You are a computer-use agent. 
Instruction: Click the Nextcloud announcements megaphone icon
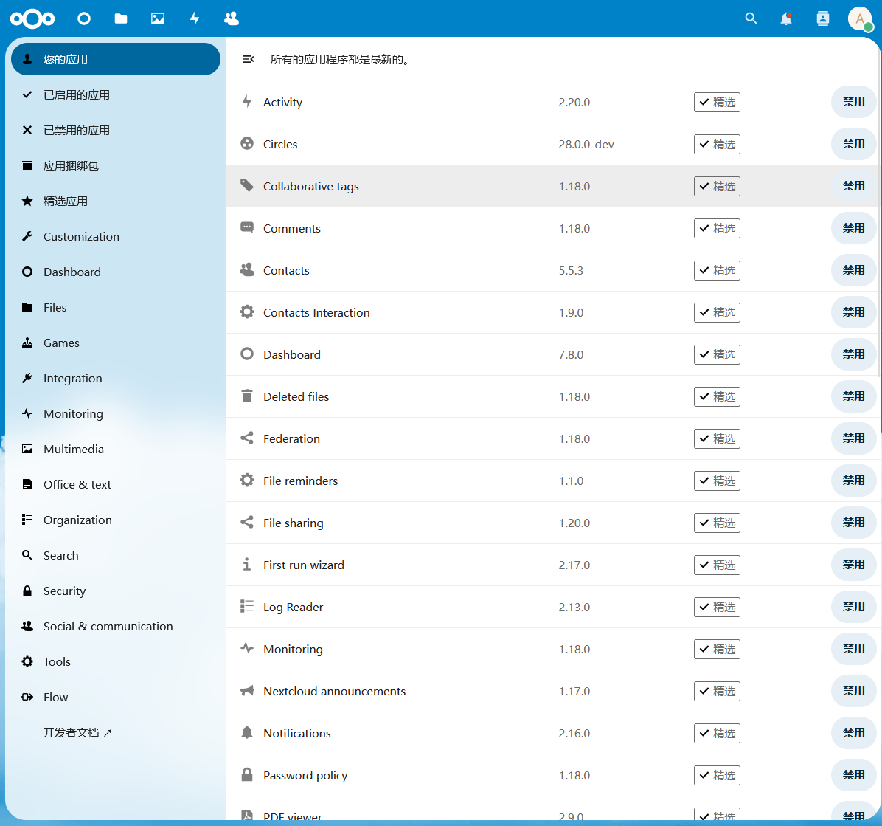point(247,690)
